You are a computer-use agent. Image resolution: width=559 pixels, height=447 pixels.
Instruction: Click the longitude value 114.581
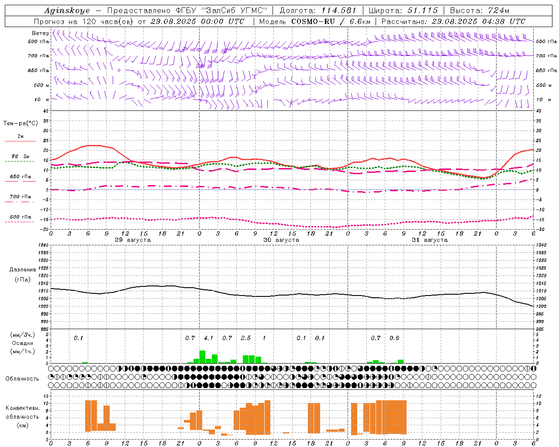339,10
